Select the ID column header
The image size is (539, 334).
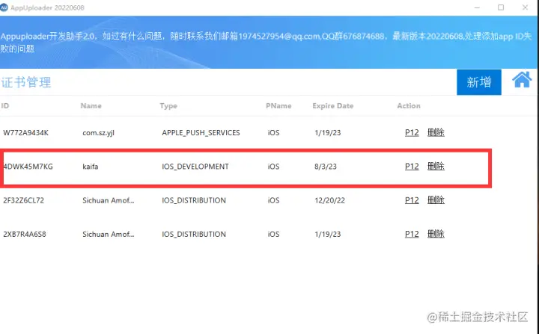(x=4, y=105)
